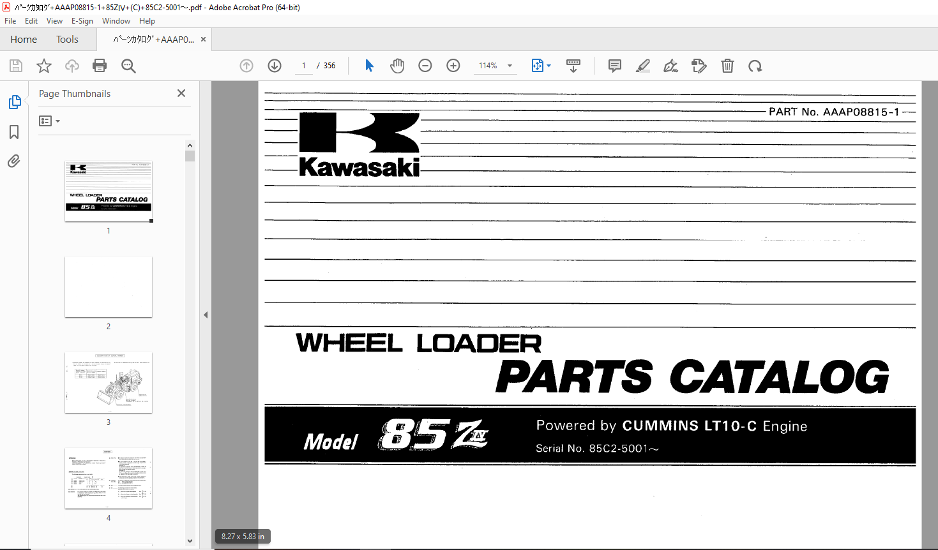Rotate page with circular arrow icon
This screenshot has width=938, height=550.
tap(755, 66)
